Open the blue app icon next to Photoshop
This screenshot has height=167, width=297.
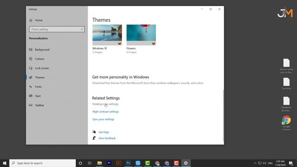[138, 163]
